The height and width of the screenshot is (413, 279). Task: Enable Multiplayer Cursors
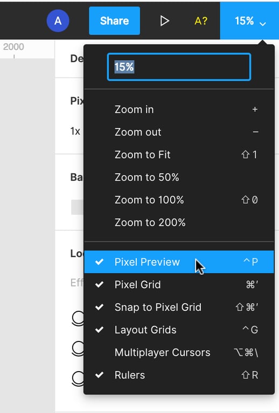pos(179,352)
